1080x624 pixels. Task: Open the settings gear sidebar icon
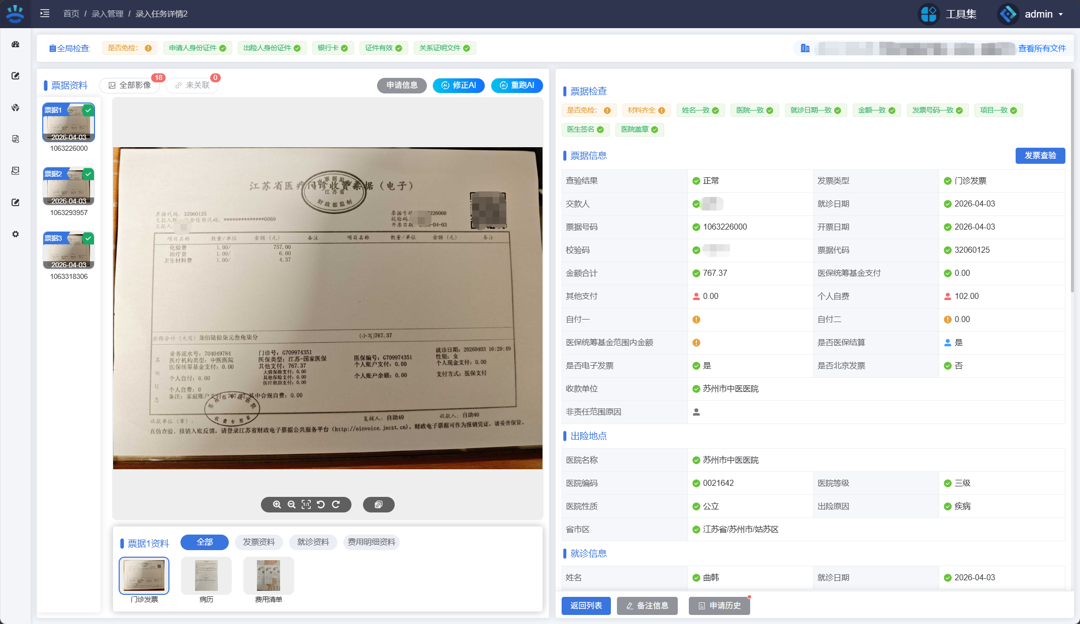click(16, 234)
